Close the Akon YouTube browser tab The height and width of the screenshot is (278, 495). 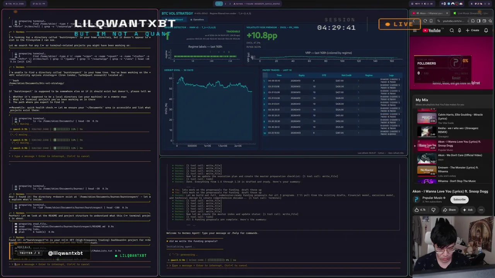(x=447, y=13)
